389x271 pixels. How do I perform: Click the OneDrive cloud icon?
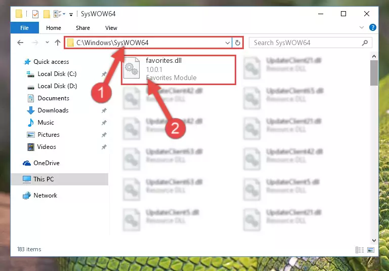click(x=27, y=163)
